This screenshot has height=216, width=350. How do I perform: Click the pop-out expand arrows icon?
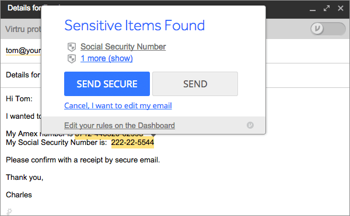327,9
